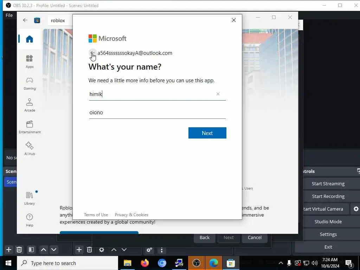Switch to Microsoft Store taskbar icon
The image size is (360, 270).
tap(231, 263)
